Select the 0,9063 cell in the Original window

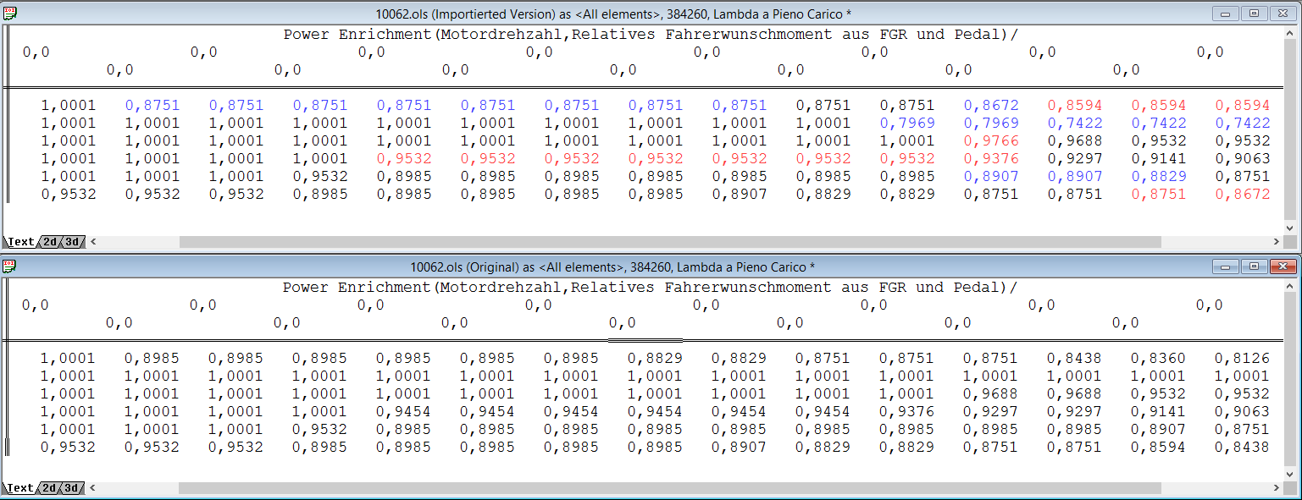click(1242, 412)
